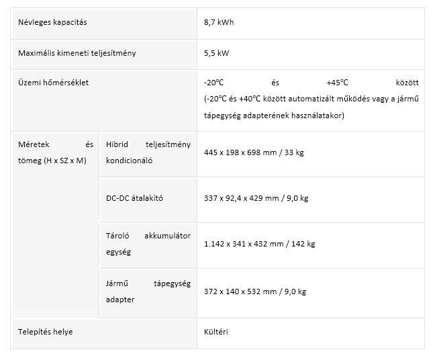441x362 pixels.
Task: Click the Üzemi hőmérséklet row label
Action: coord(53,83)
